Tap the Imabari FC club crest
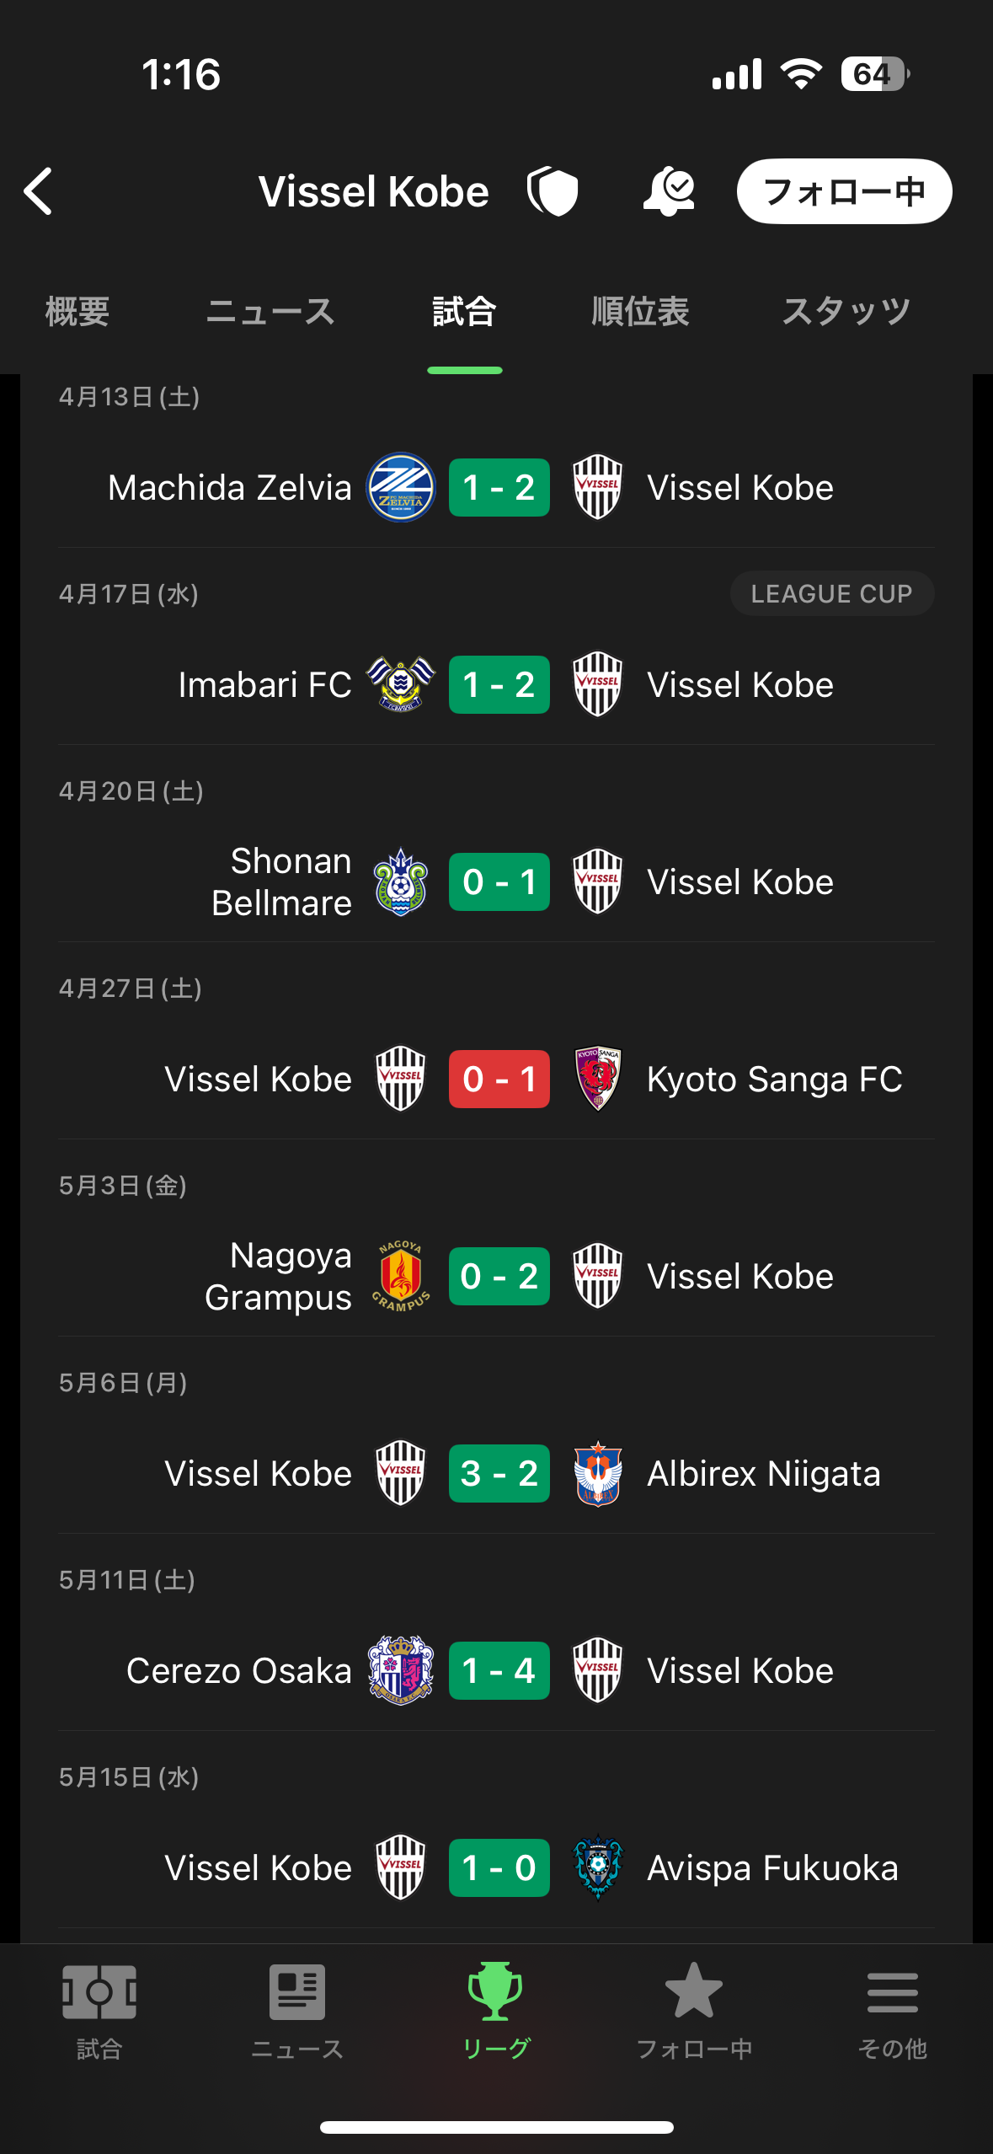 point(401,684)
